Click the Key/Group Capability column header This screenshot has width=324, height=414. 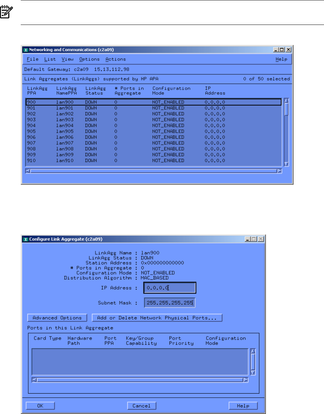point(141,341)
